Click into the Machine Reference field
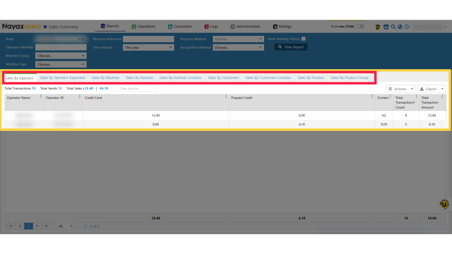Viewport: 452px width, 254px height. (148, 39)
